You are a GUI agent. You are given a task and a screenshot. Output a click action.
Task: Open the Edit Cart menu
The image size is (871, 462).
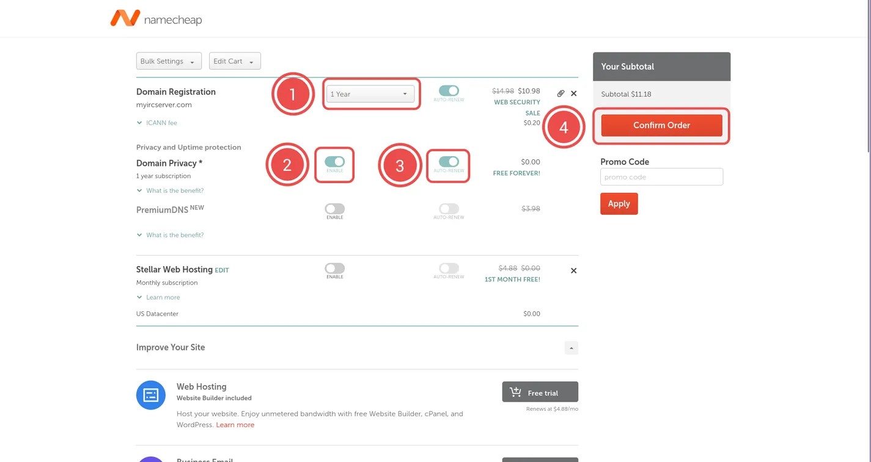pos(235,61)
